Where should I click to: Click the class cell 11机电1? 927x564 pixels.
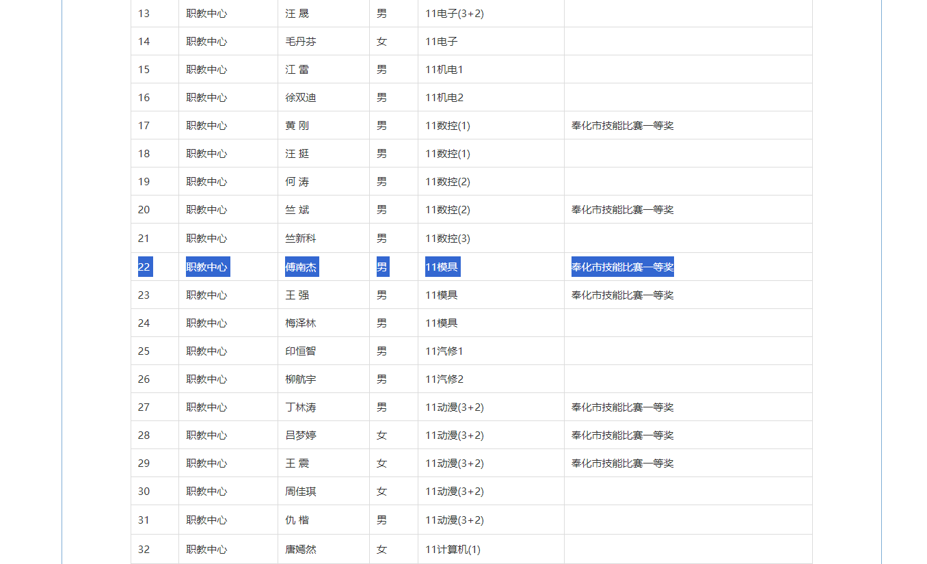(444, 70)
